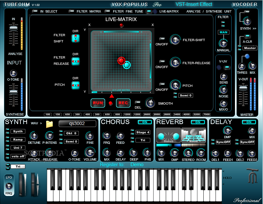Open the Master selector in vocoder panel
The height and width of the screenshot is (204, 263).
[x=250, y=48]
